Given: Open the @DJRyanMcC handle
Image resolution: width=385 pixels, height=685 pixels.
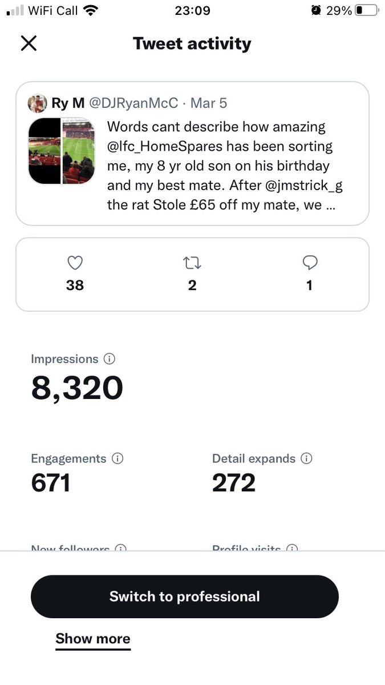Looking at the screenshot, I should point(134,103).
